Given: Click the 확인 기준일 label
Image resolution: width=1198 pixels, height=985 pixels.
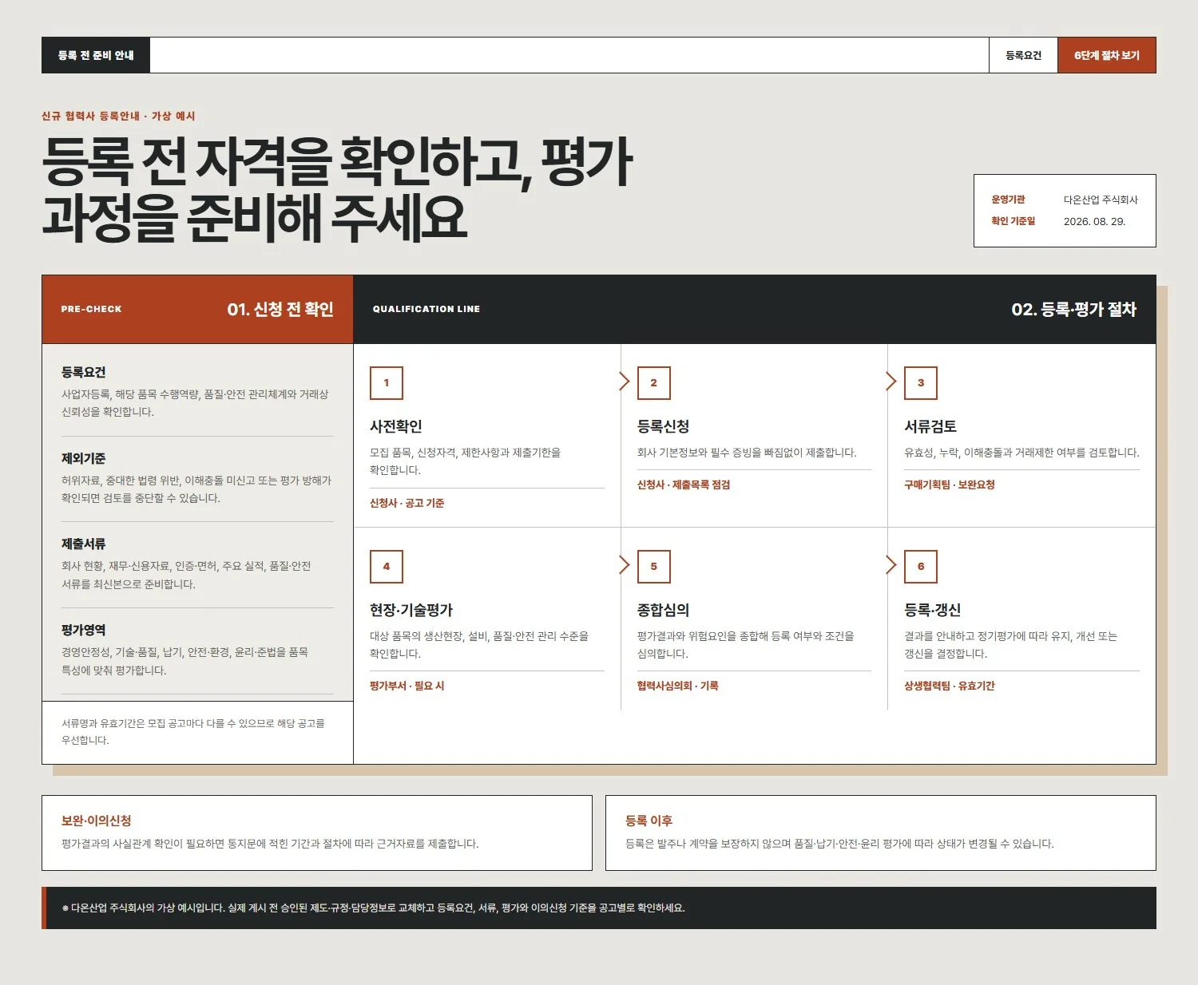Looking at the screenshot, I should (1013, 221).
